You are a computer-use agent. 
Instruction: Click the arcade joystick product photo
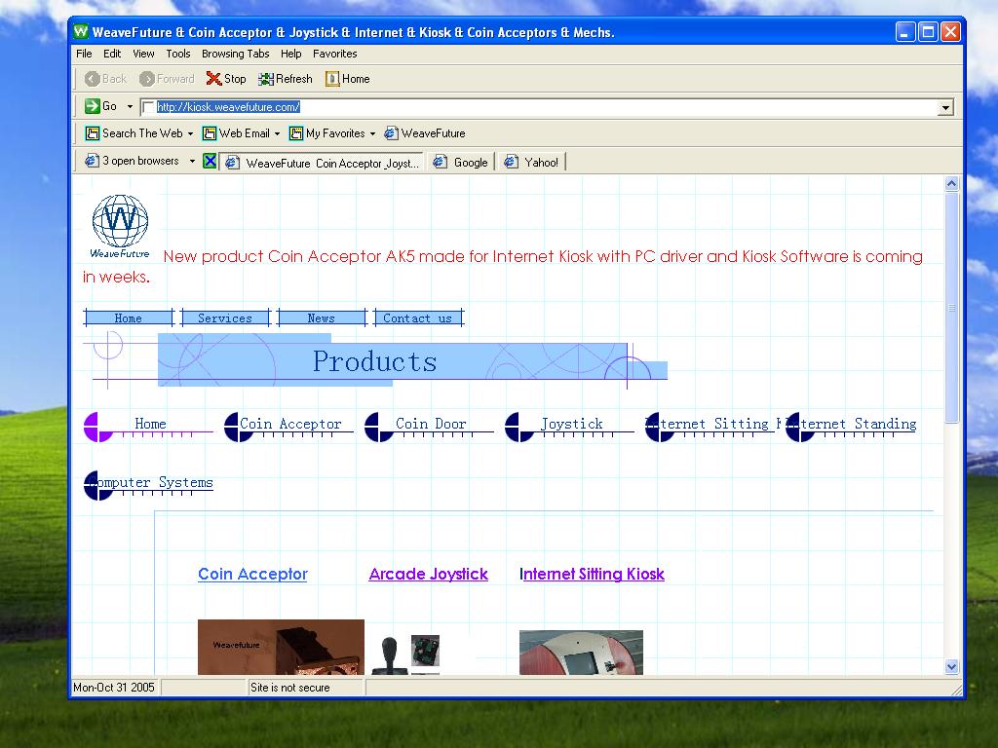tap(405, 654)
